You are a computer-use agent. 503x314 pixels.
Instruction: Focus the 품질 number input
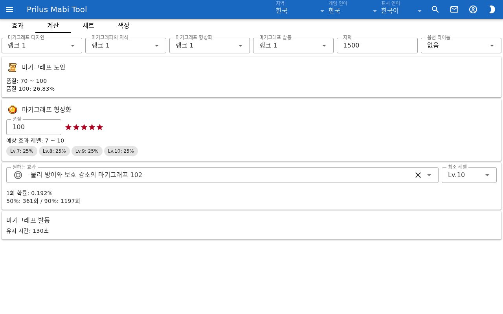(34, 127)
